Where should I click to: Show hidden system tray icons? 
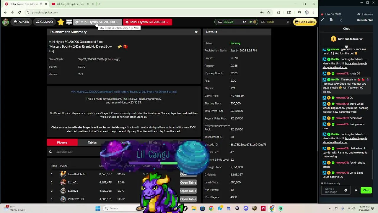point(330,208)
